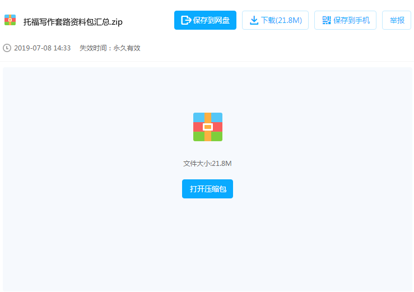Click the clock icon beside the date
Viewport: 414px width, 292px height.
[7, 48]
